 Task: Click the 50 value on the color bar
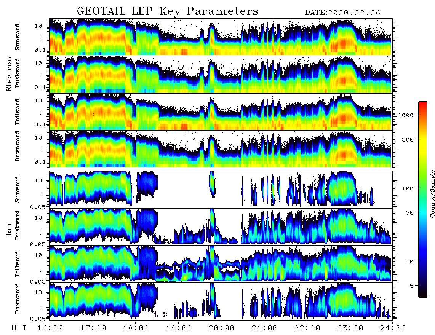(409, 213)
